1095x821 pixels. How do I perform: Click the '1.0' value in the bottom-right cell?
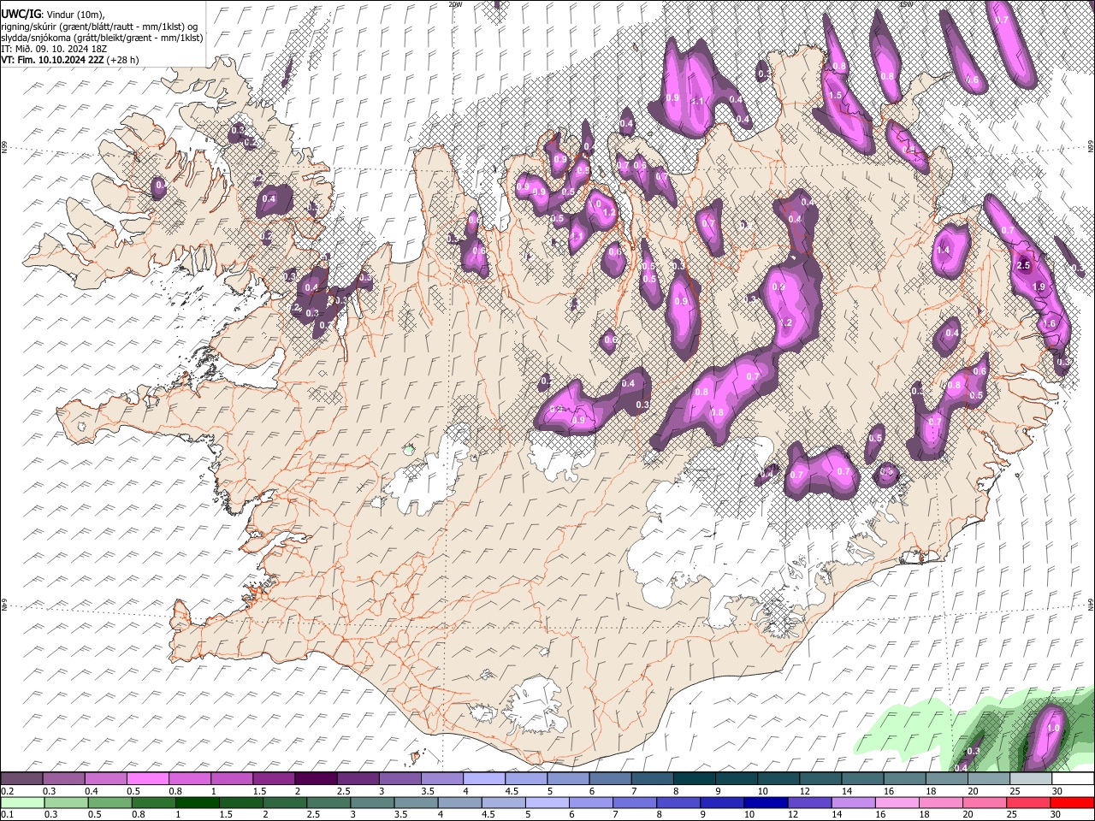pyautogui.click(x=1054, y=729)
